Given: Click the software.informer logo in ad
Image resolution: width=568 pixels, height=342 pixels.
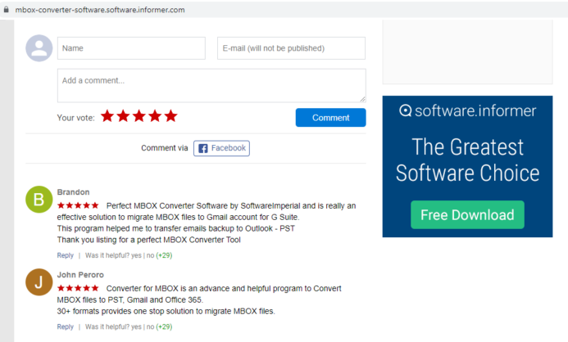Looking at the screenshot, I should pyautogui.click(x=467, y=110).
